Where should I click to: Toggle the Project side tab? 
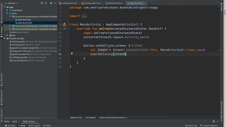(x=1, y=32)
